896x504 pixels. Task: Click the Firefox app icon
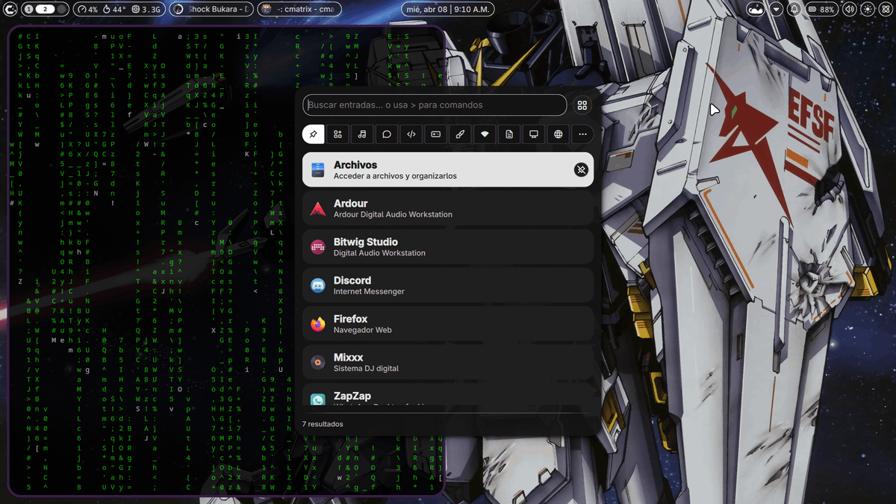[x=318, y=324]
